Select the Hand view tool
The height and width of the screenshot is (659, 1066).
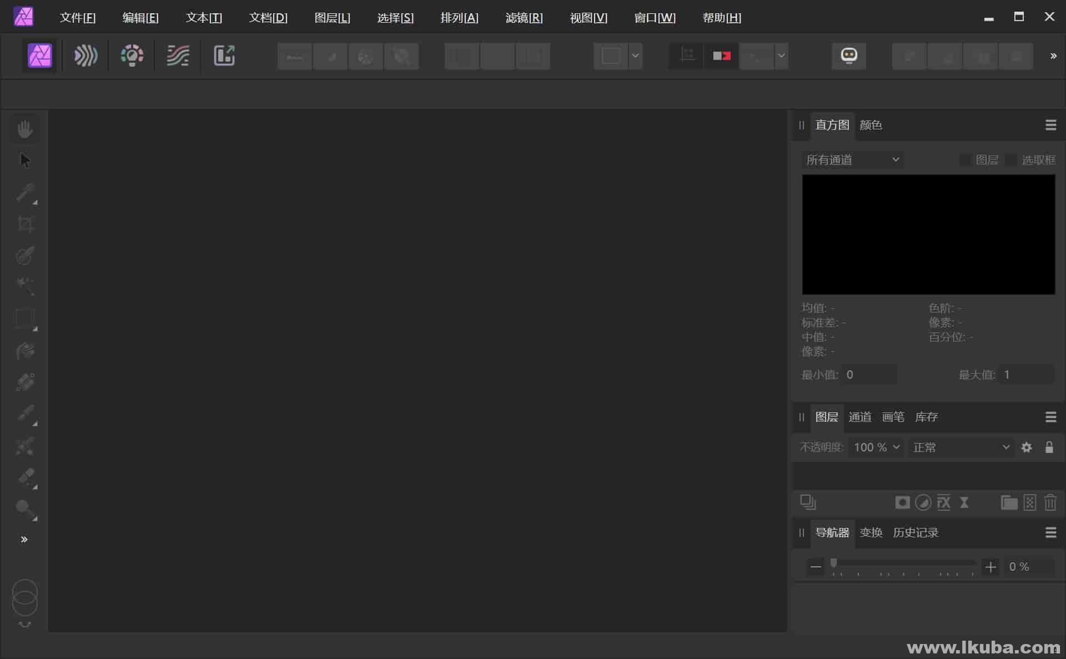coord(25,129)
